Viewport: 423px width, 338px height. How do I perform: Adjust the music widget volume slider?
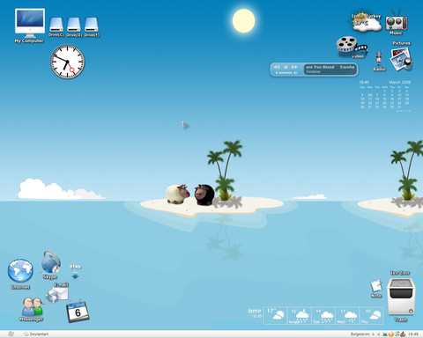click(x=286, y=72)
